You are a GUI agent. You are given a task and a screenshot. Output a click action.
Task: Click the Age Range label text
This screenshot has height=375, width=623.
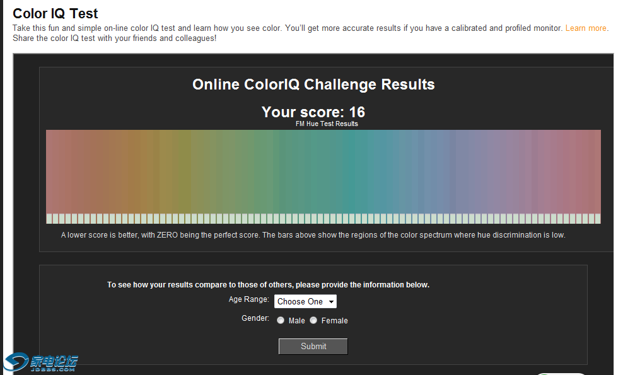click(248, 299)
